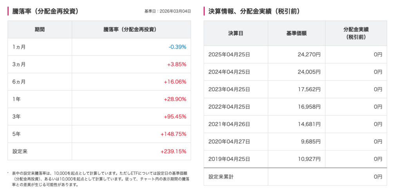
Task: Click the 1年 return value +28.90%
Action: click(175, 99)
